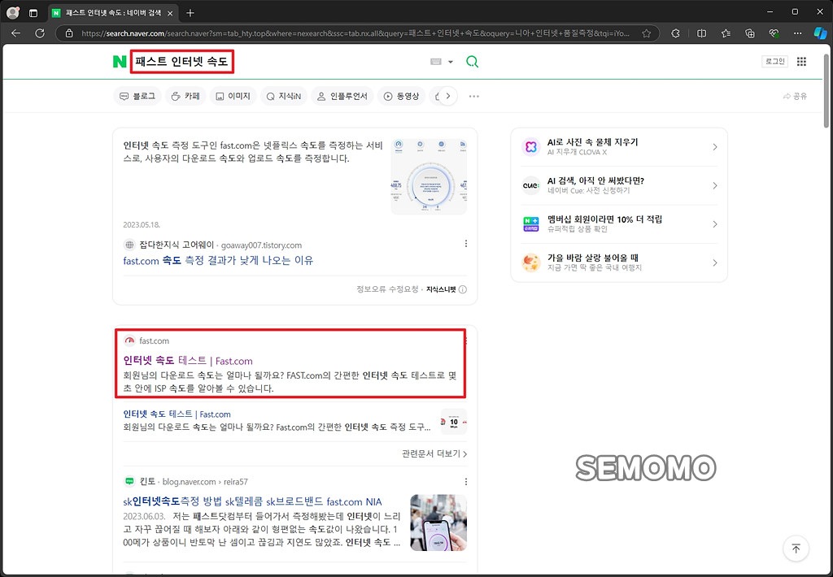Select the 블로그 tab
This screenshot has height=577, width=833.
click(x=137, y=96)
